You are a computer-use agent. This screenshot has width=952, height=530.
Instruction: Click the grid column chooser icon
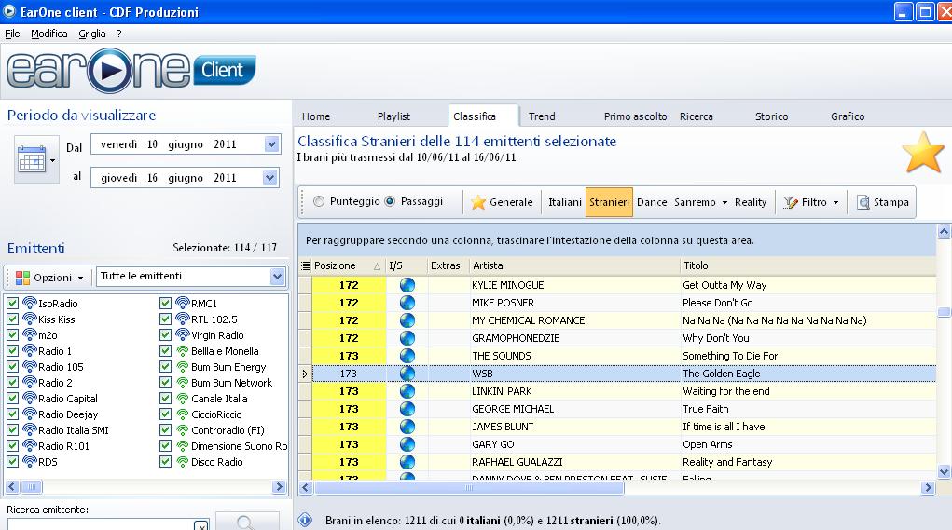306,265
